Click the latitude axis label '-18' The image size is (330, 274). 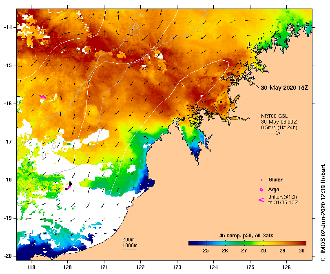coord(8,180)
